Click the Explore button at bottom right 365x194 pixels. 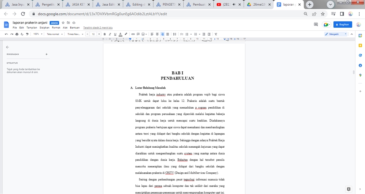349,189
